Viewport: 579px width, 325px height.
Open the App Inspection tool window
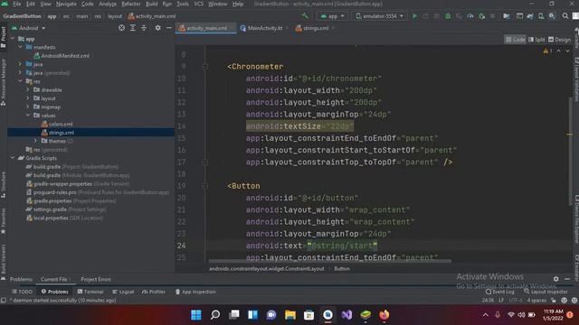(x=195, y=292)
